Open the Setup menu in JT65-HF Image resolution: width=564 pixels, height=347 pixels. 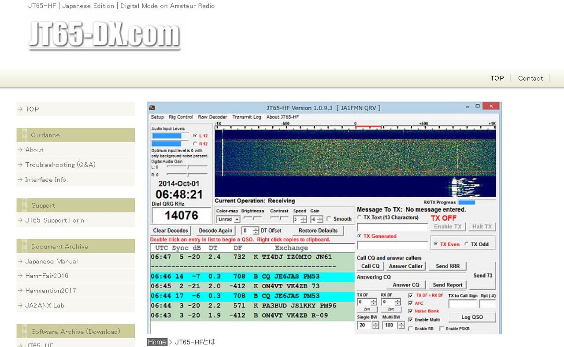coord(157,117)
